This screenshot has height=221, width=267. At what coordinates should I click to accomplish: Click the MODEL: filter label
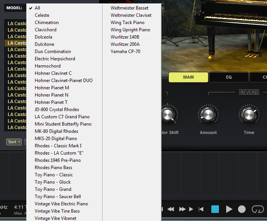tap(14, 8)
